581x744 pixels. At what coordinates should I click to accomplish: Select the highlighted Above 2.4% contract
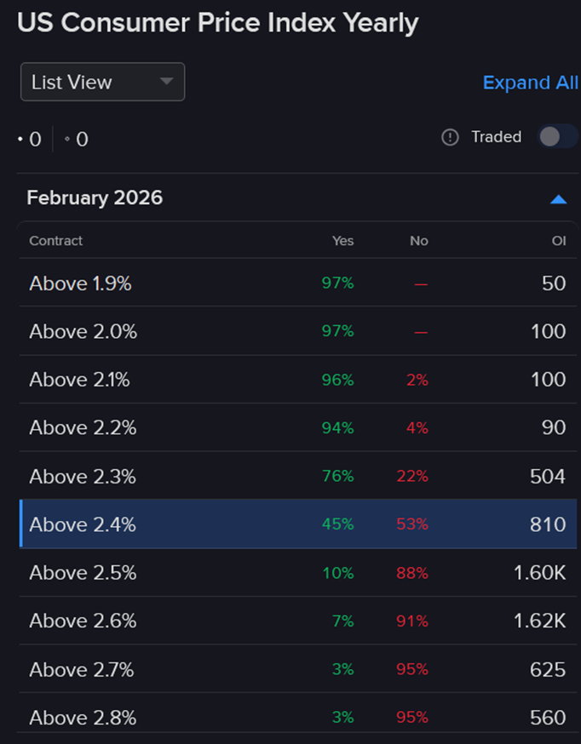tap(83, 524)
